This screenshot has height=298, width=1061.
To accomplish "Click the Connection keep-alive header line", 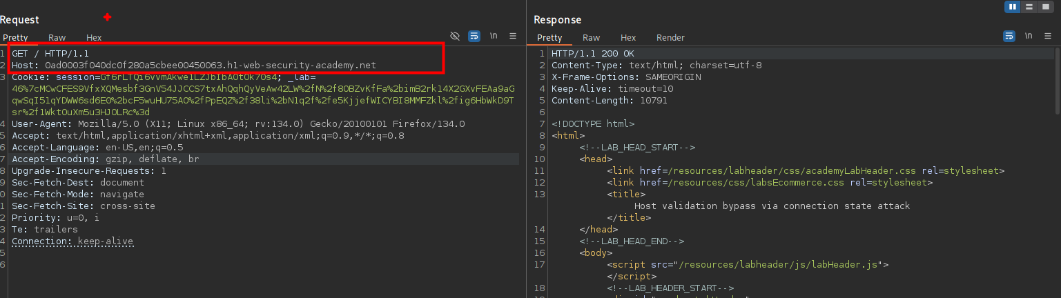I will point(72,241).
